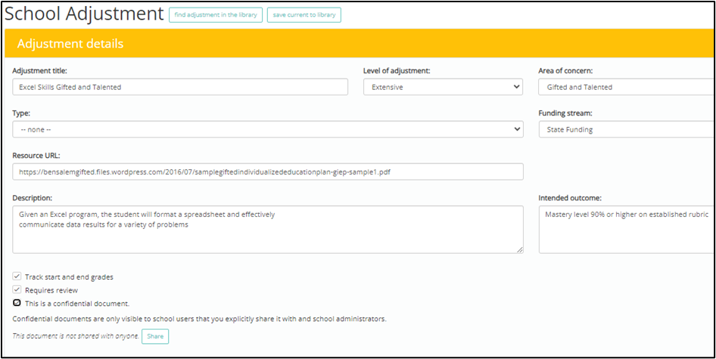
Task: Toggle Track start and end grades checkbox
Action: pyautogui.click(x=17, y=277)
